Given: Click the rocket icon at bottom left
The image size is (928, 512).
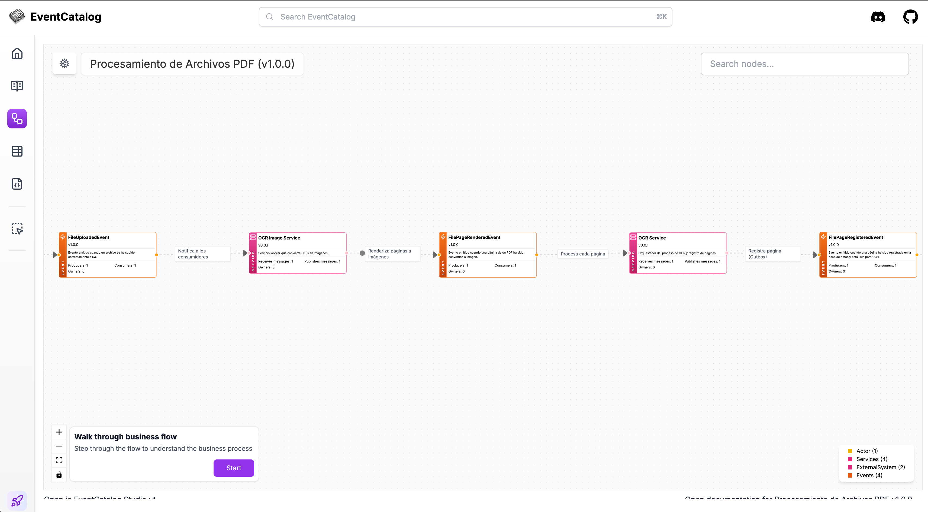Looking at the screenshot, I should click(17, 500).
